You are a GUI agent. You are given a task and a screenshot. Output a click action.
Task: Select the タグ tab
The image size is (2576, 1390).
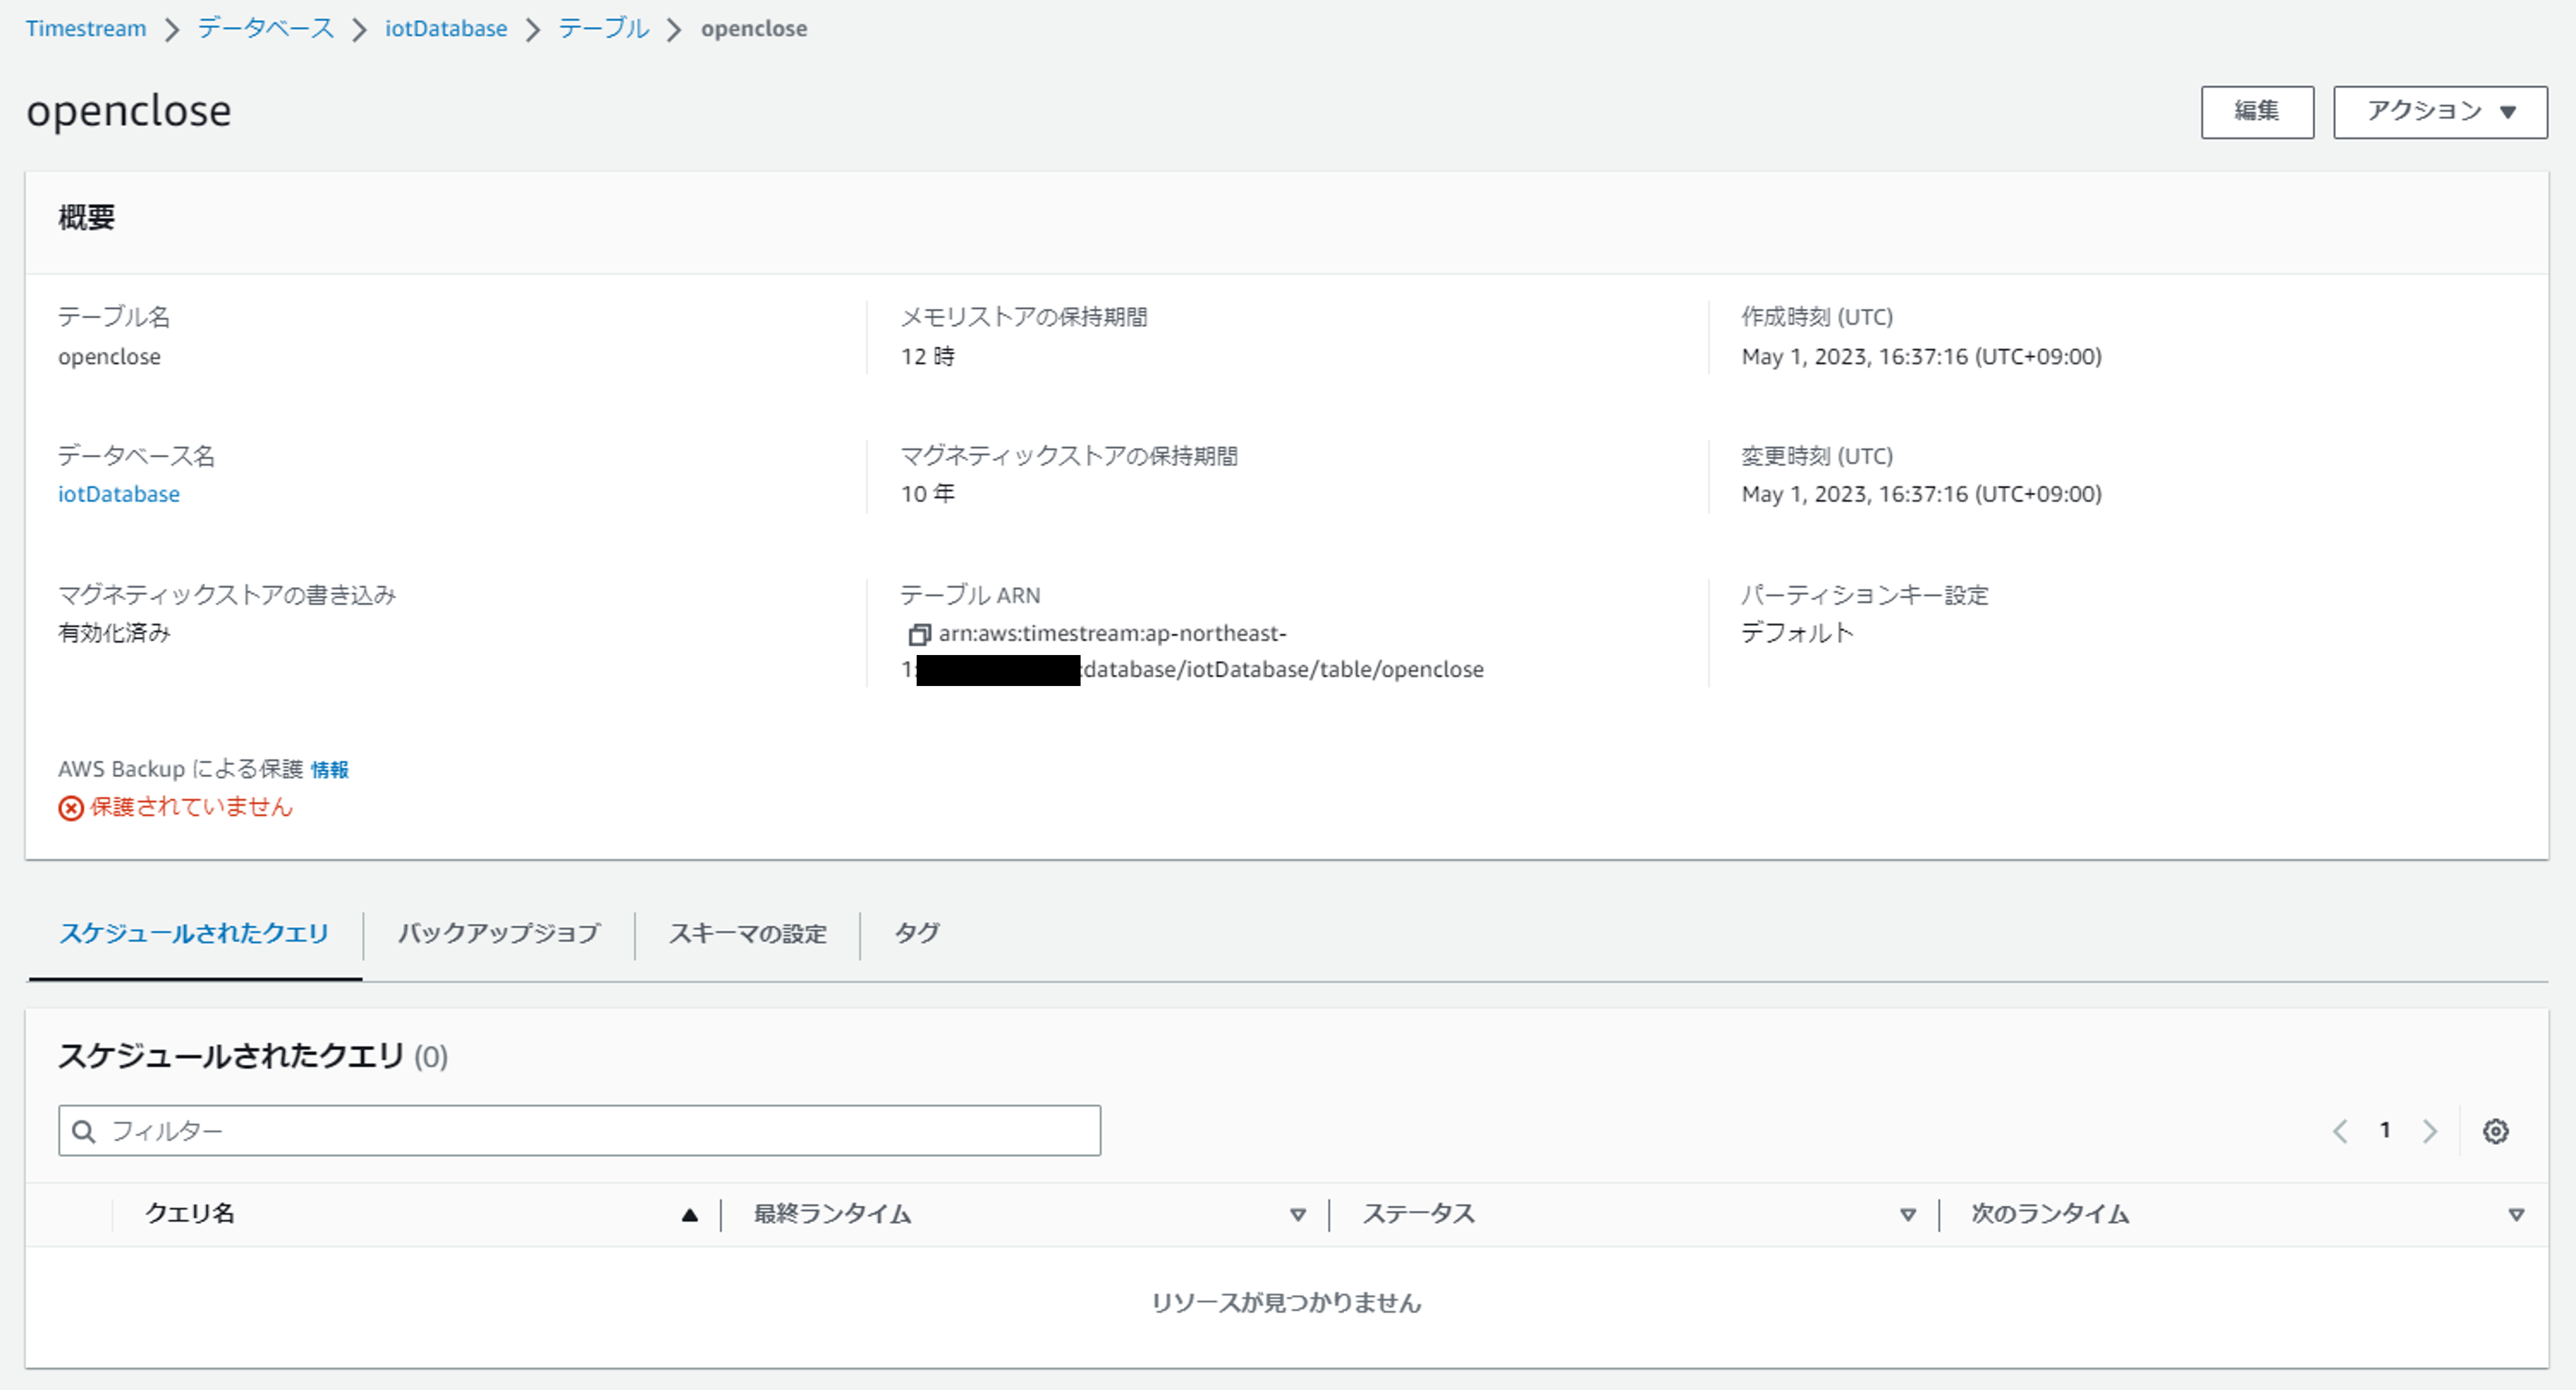(916, 934)
